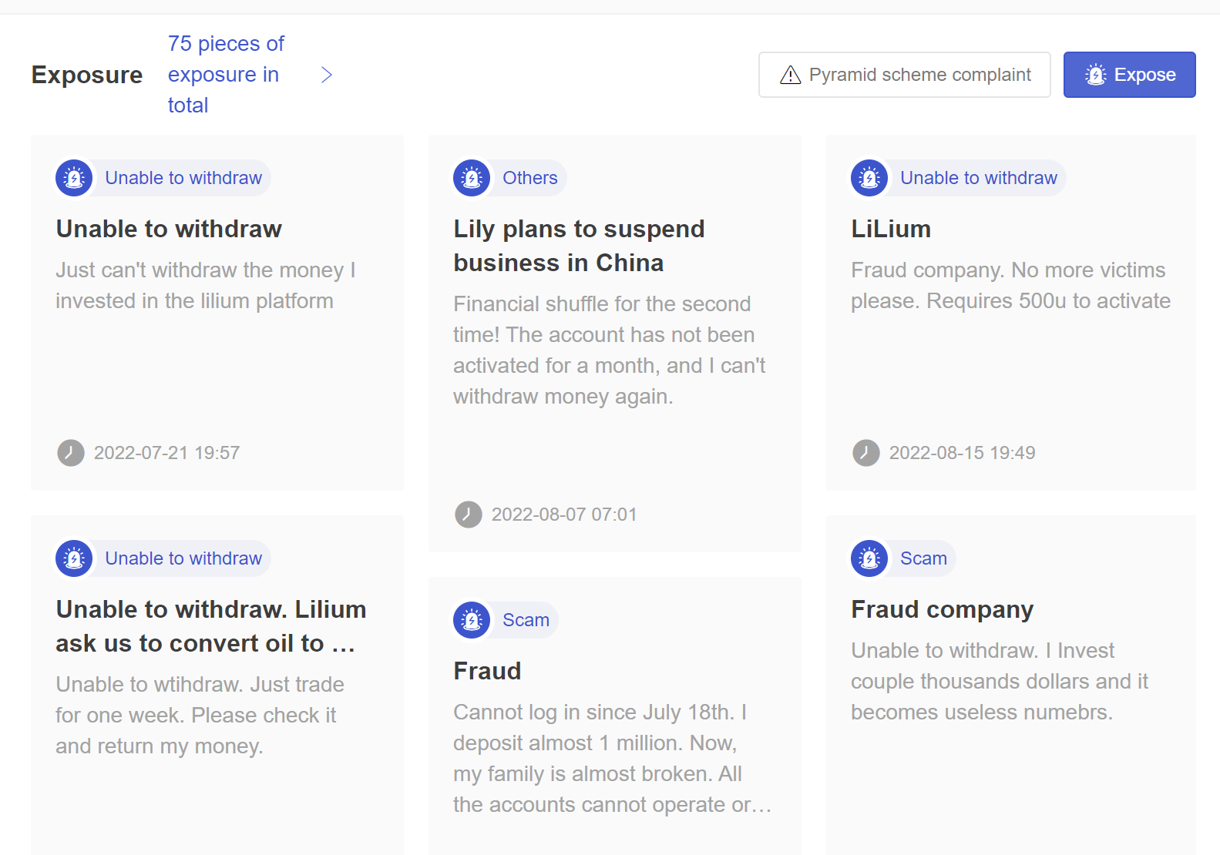Click the Expose button

click(1129, 75)
